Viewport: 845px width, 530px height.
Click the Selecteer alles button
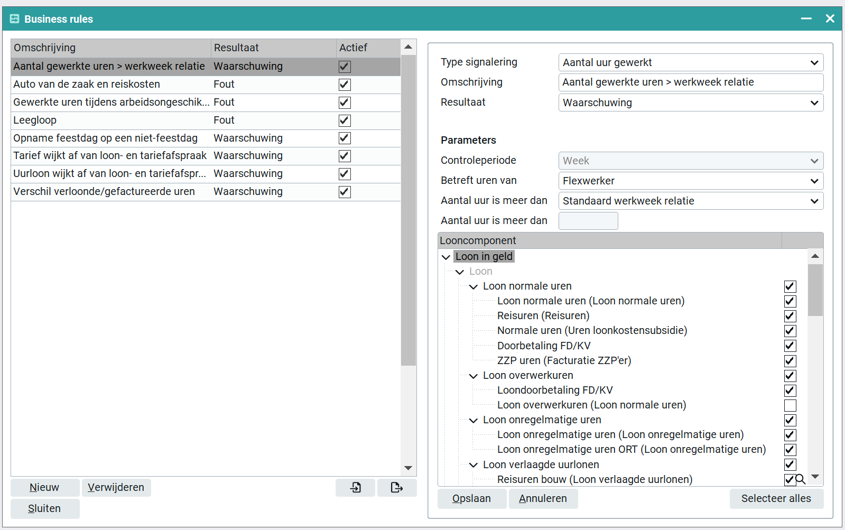click(x=776, y=498)
